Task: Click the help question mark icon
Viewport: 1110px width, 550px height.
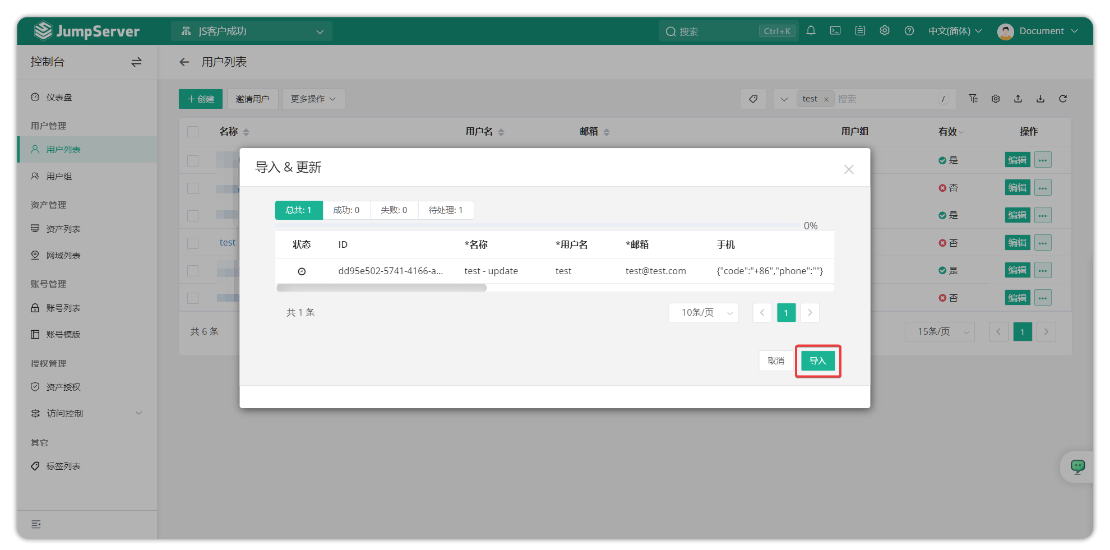Action: (x=909, y=31)
